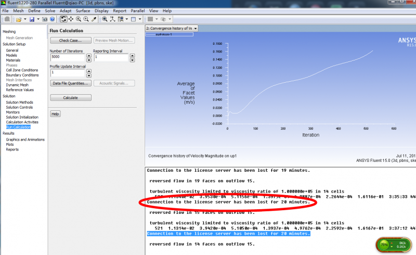Click the save disk icon
The width and height of the screenshot is (416, 255).
32,19
